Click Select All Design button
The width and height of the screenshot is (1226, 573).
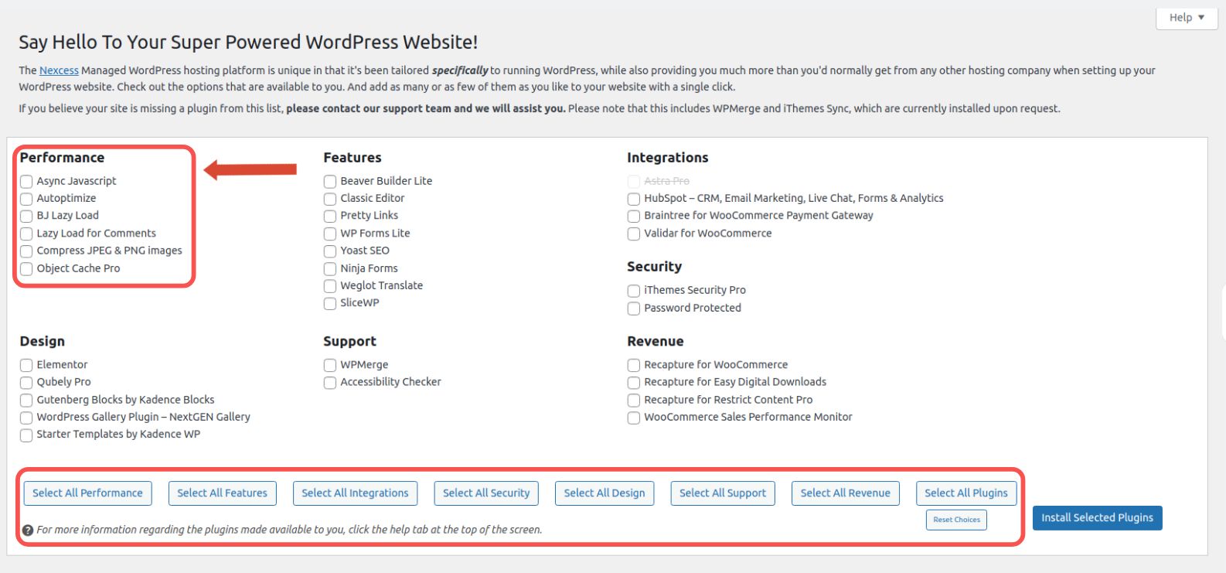coord(604,493)
